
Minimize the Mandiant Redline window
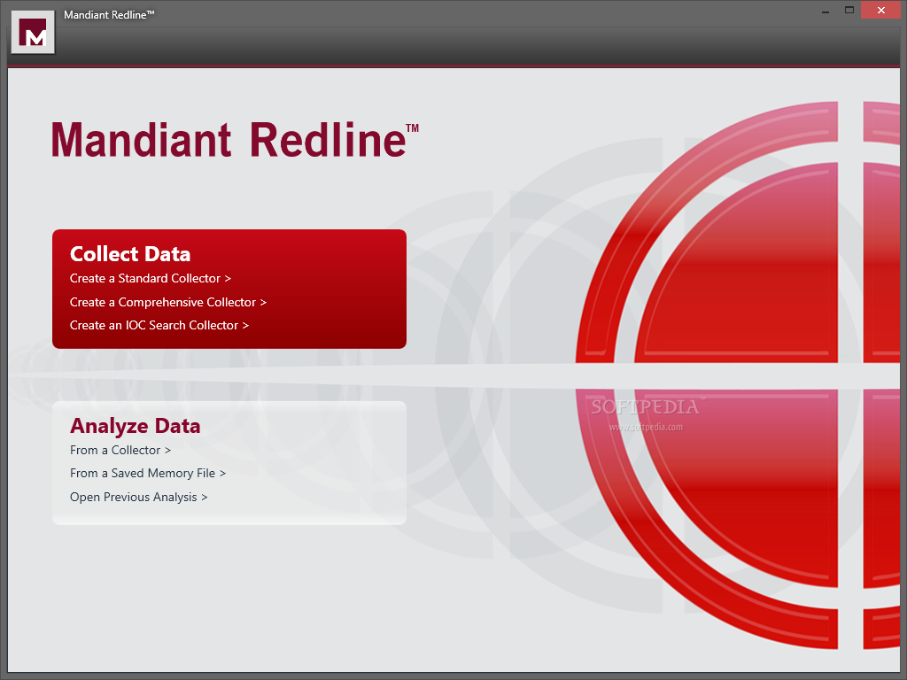tap(826, 11)
